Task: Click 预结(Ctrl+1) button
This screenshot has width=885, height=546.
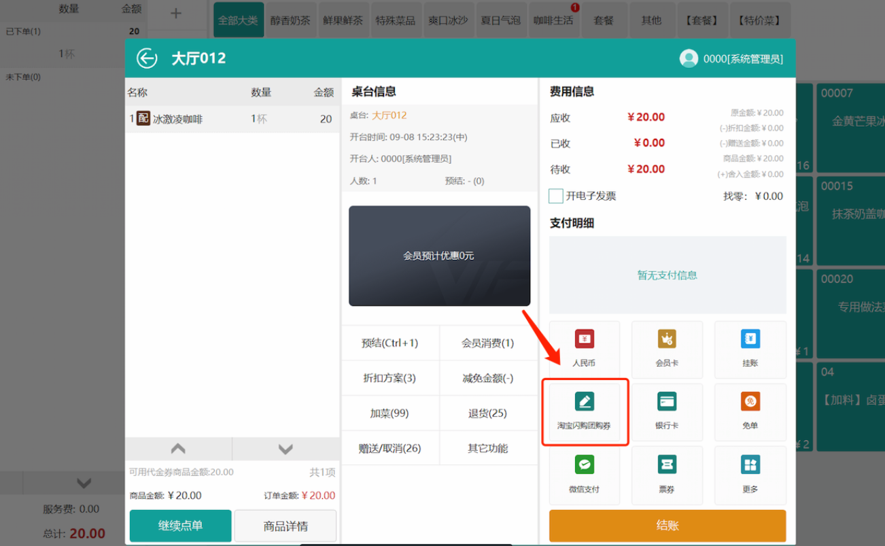Action: [390, 343]
